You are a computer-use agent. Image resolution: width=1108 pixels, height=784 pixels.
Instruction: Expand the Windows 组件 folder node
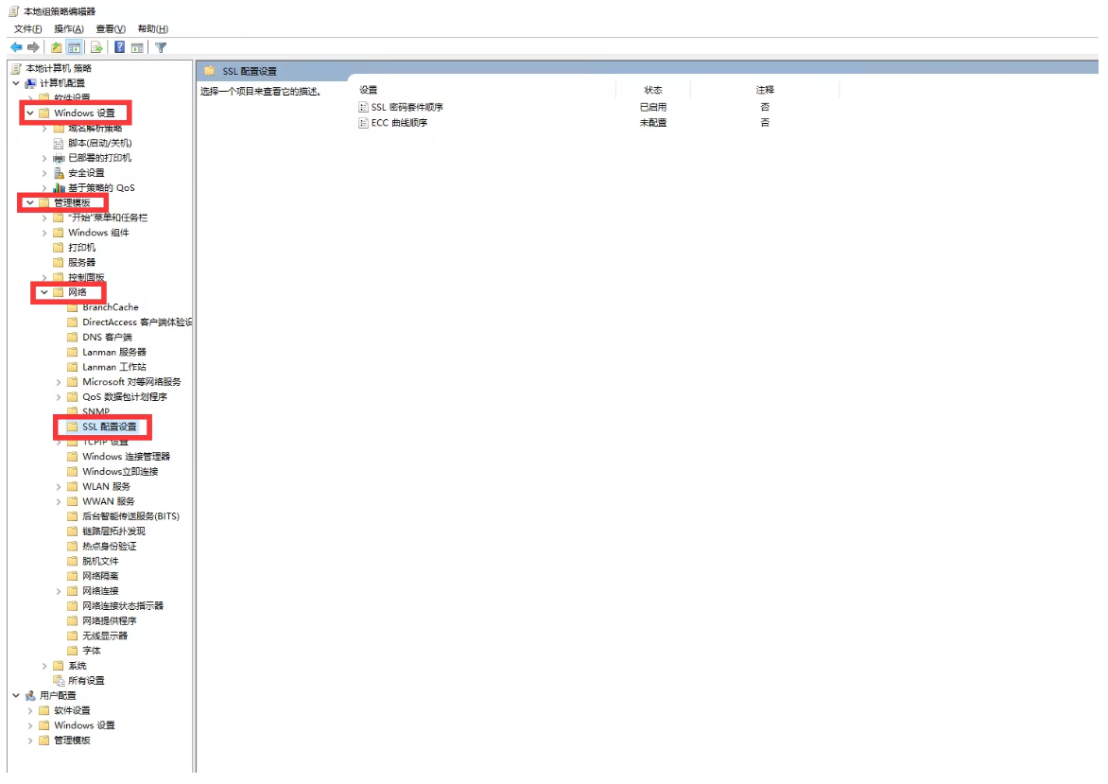44,233
